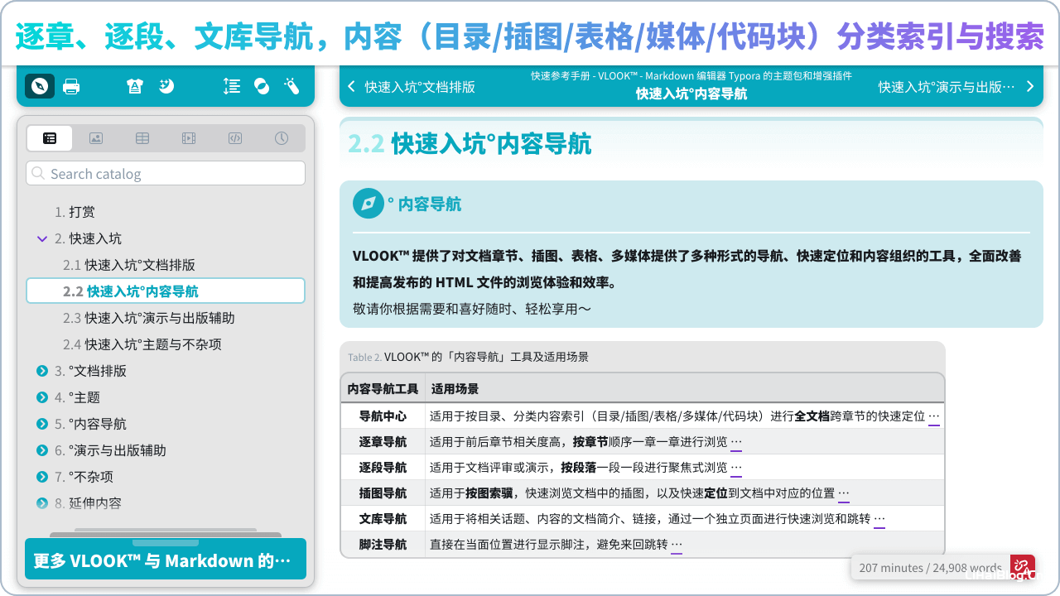Open the ⋯ footnote link in 逐章导航 row
The height and width of the screenshot is (596, 1060).
736,443
